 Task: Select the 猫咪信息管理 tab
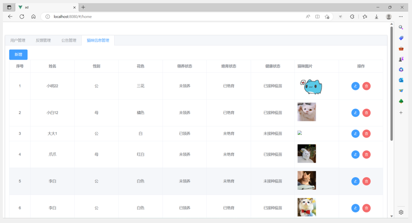(x=98, y=40)
